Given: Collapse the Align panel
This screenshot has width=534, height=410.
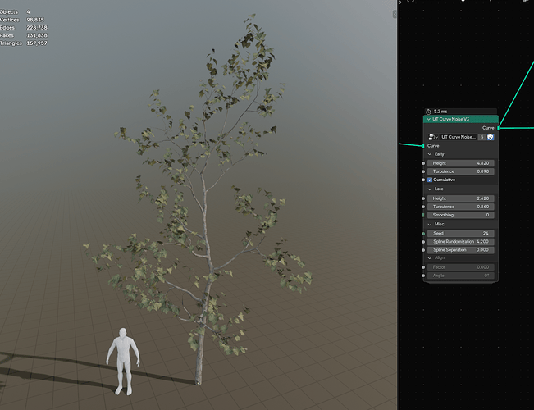Looking at the screenshot, I should pyautogui.click(x=430, y=258).
